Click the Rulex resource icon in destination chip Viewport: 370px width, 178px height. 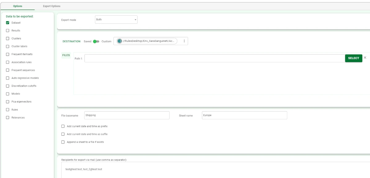tap(119, 41)
